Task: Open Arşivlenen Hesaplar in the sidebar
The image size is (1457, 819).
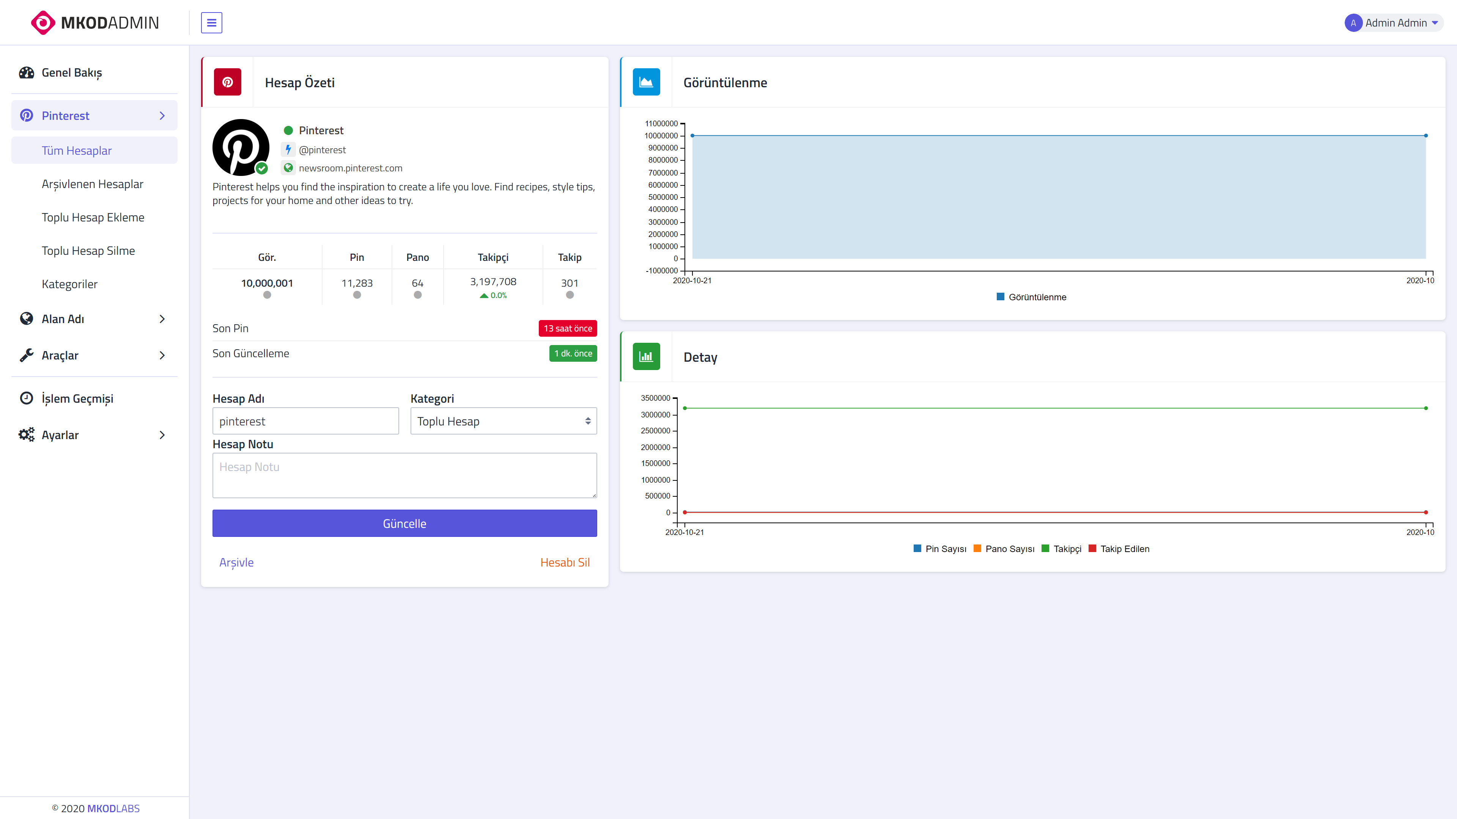Action: (x=94, y=184)
